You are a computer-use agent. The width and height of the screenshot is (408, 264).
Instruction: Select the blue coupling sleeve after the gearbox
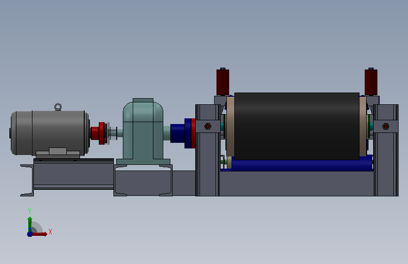pos(181,133)
